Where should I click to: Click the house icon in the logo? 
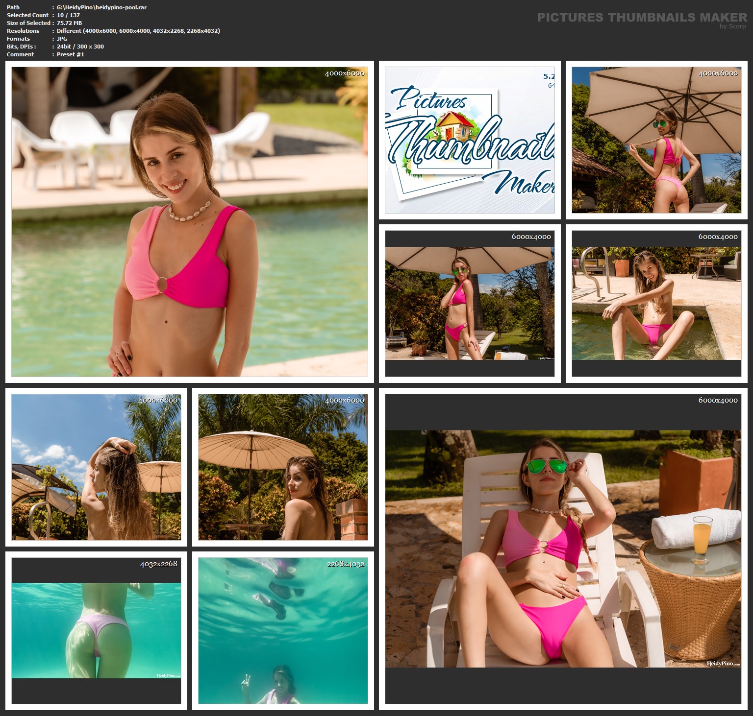coord(452,126)
